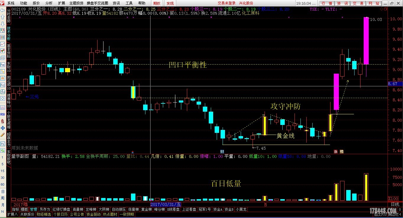This screenshot has width=403, height=218.
Task: Open the 关联报价 bottom tab
Action: [27, 214]
